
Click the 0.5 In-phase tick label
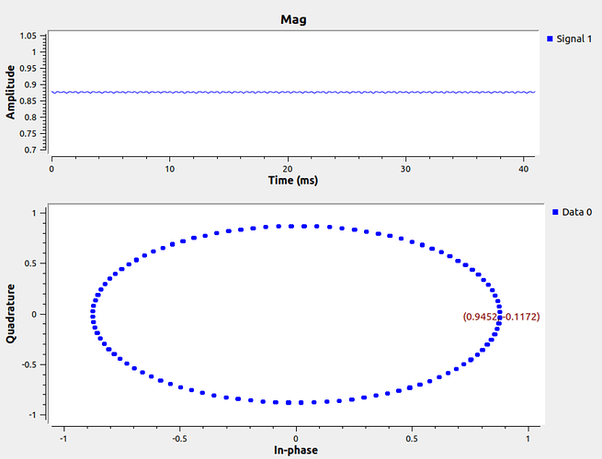pos(412,438)
